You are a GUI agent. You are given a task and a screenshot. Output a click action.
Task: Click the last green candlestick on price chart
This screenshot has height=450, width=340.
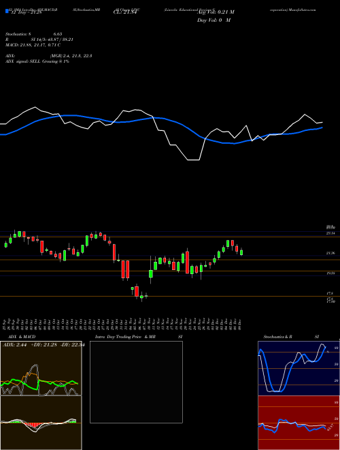click(241, 252)
